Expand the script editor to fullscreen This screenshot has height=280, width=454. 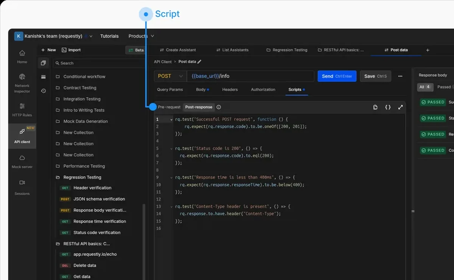[400, 107]
